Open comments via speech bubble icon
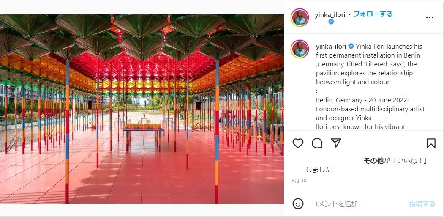The image size is (444, 217). coord(317,143)
